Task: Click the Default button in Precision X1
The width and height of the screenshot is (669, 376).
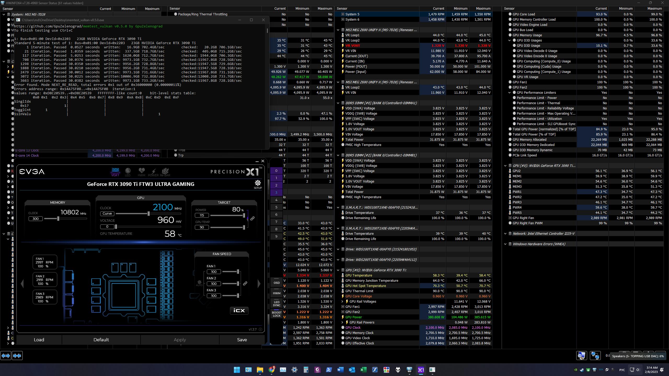Action: click(101, 340)
